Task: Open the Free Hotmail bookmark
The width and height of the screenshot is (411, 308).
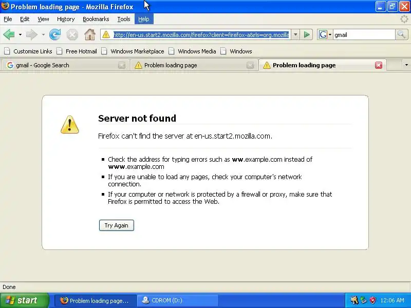Action: click(x=77, y=51)
